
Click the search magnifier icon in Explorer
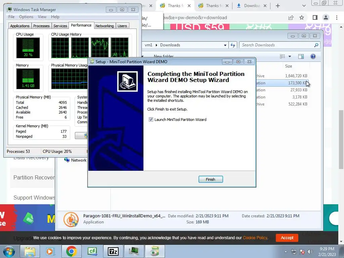click(x=316, y=45)
